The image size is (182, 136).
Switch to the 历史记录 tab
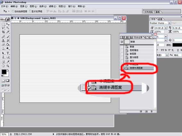138,37
